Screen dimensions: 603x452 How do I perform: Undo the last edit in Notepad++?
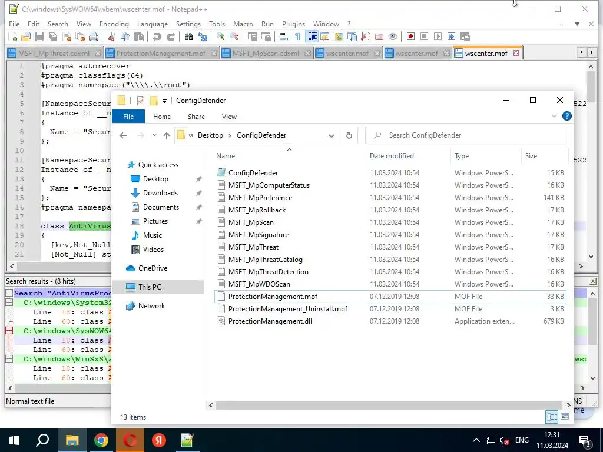pyautogui.click(x=157, y=37)
